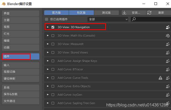Open the 界面 preferences section
Image resolution: width=171 pixels, height=110 pixels.
click(21, 13)
